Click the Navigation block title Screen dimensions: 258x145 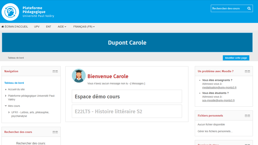pyautogui.click(x=11, y=71)
